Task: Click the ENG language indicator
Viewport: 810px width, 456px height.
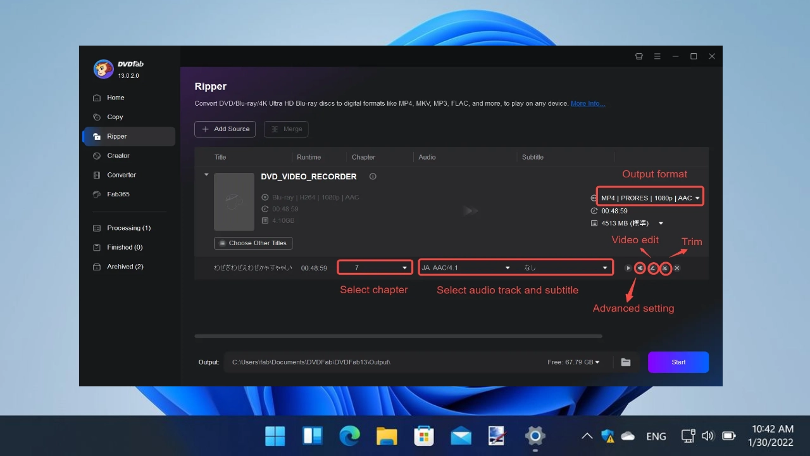Action: pyautogui.click(x=656, y=436)
